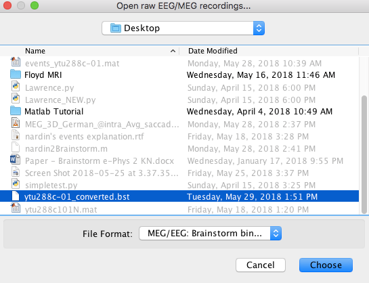Sort by the Date Modified column header

(213, 51)
